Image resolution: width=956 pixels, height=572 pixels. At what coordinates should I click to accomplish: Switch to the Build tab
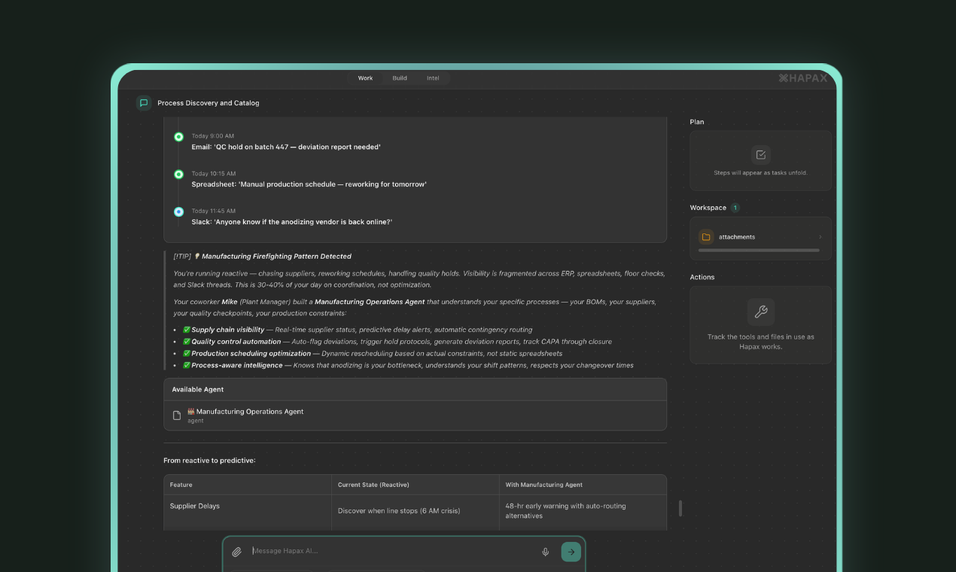pos(399,78)
